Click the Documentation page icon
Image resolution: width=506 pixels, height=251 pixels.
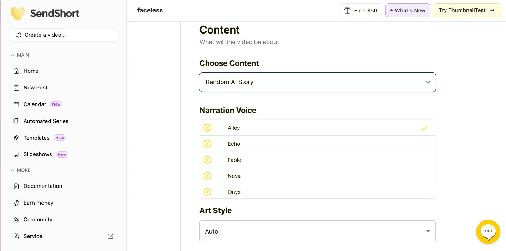coord(16,186)
